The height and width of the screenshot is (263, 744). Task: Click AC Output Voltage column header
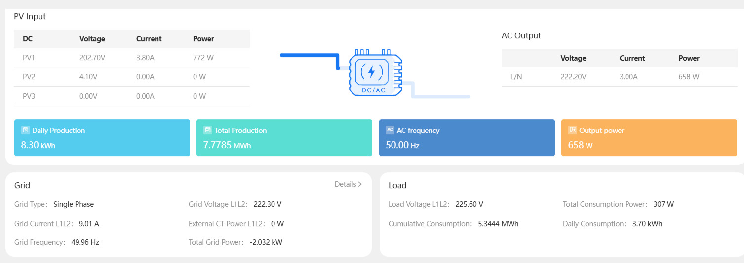(573, 58)
